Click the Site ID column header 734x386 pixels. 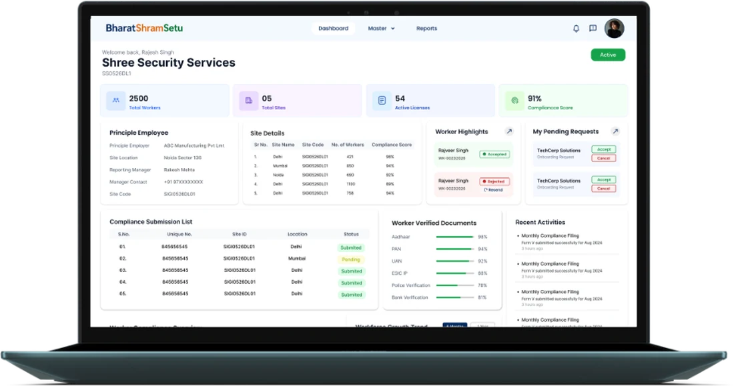239,234
